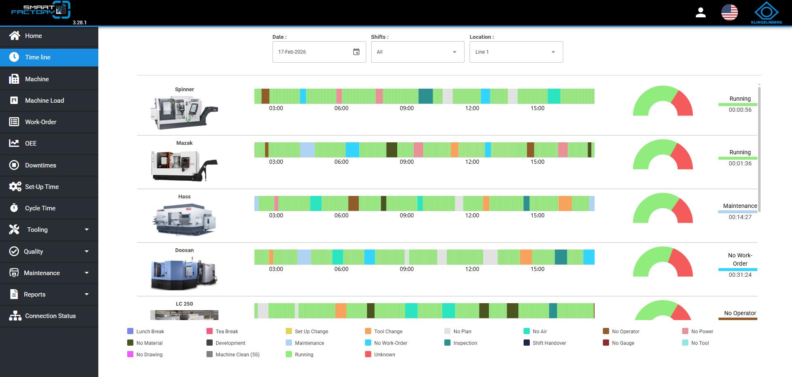Click the Spinner timeline bar
The image size is (792, 377).
pos(424,96)
